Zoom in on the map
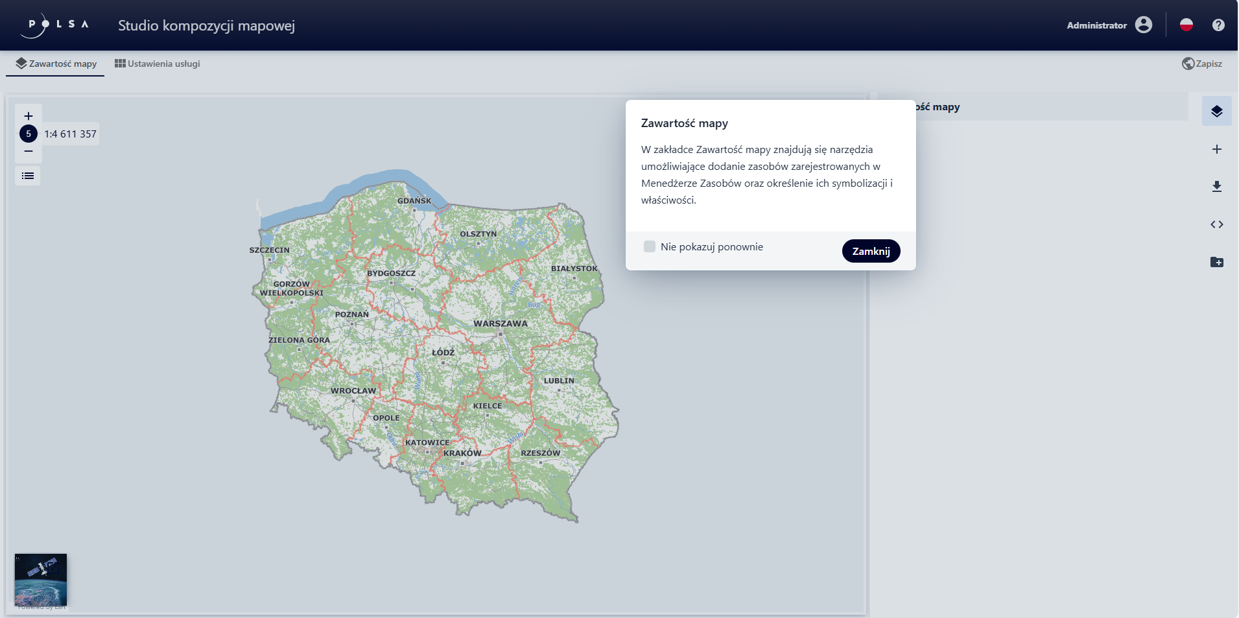The height and width of the screenshot is (618, 1239). 29,116
